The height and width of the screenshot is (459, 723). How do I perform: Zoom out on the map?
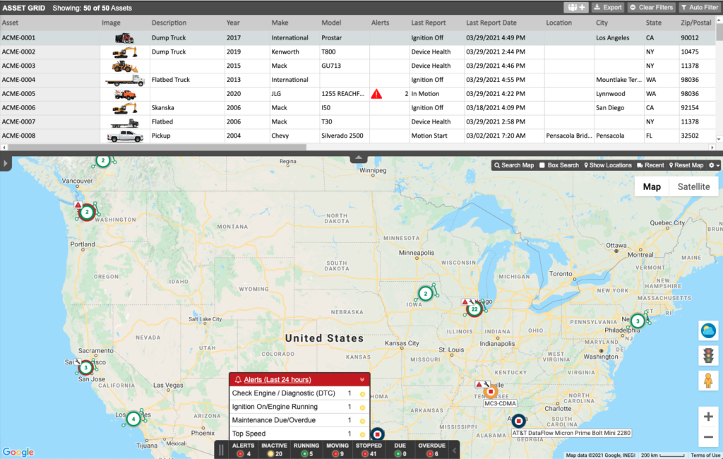click(x=708, y=437)
